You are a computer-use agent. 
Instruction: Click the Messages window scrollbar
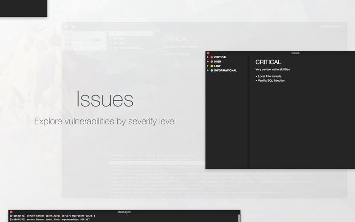pos(239,218)
